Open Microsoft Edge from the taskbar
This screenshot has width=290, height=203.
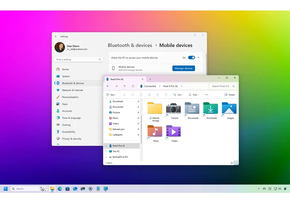pyautogui.click(x=60, y=189)
